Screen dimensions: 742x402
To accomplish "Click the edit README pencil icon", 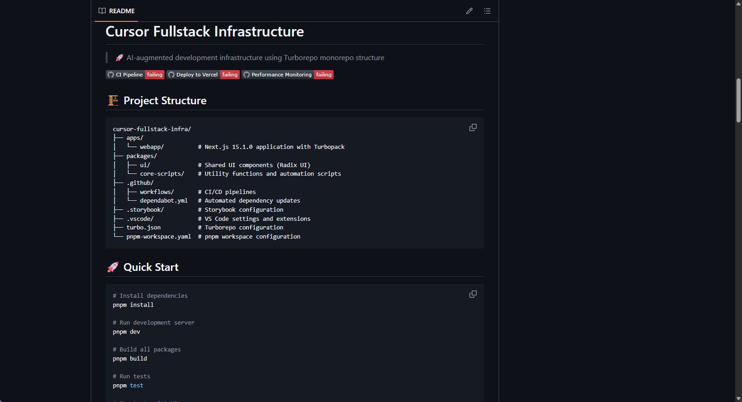I will [x=469, y=11].
